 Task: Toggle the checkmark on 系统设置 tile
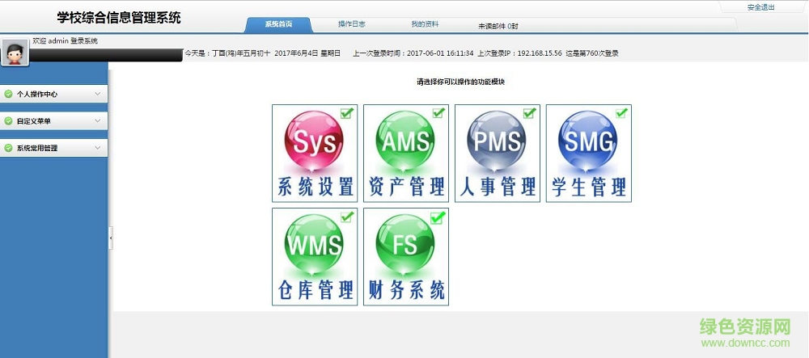[x=347, y=113]
